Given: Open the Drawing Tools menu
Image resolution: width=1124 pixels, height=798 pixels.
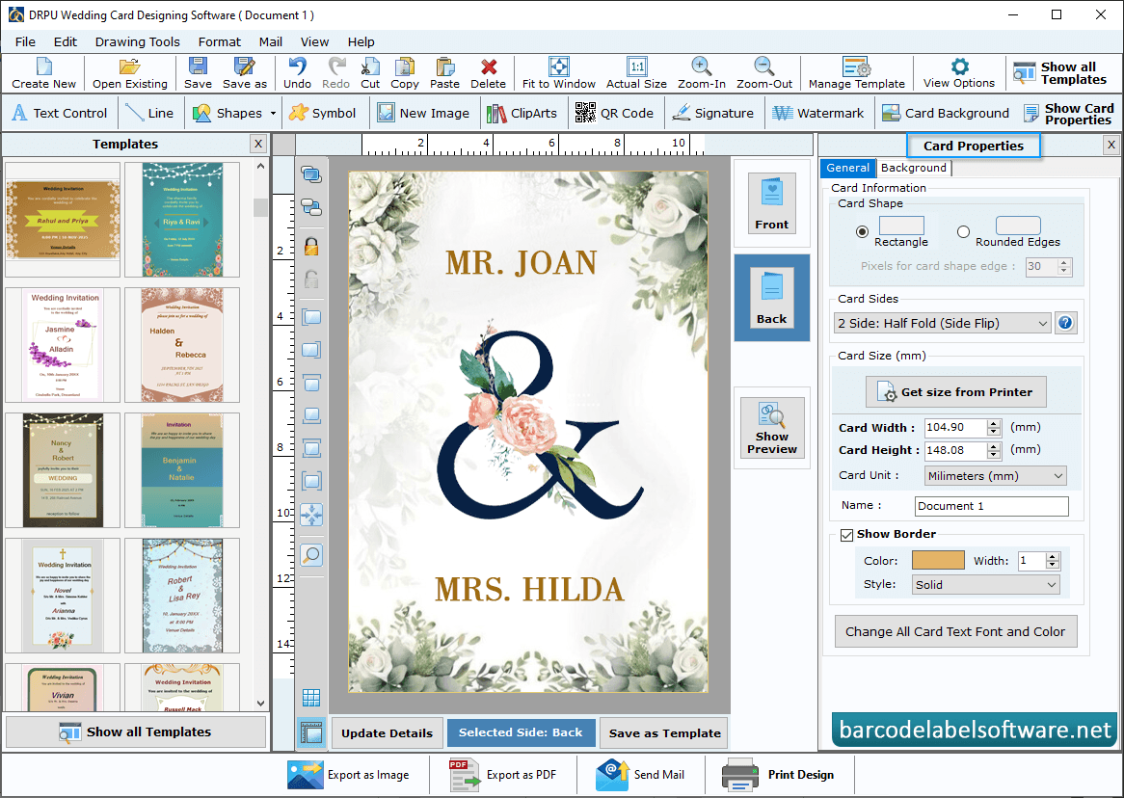Looking at the screenshot, I should click(138, 41).
